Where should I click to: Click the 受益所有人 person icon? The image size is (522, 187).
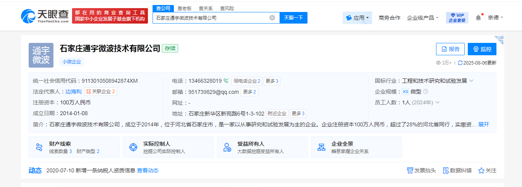227,147
